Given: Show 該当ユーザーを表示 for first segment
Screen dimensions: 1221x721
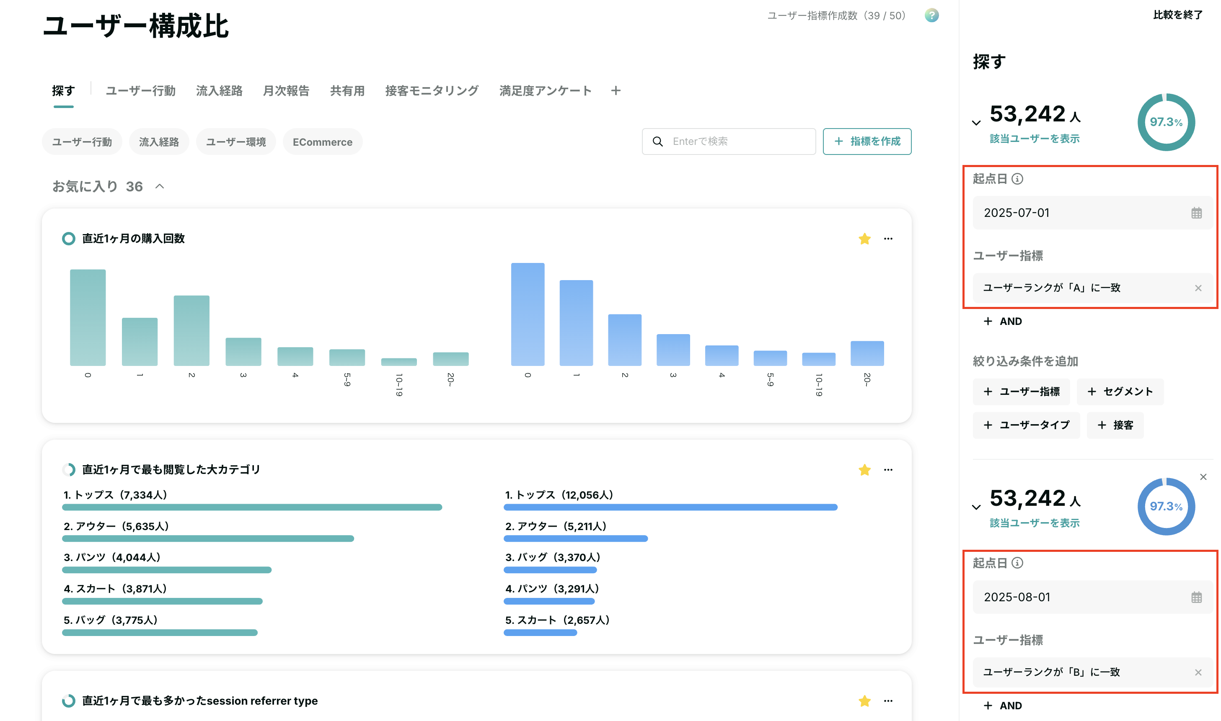Looking at the screenshot, I should pos(1035,139).
